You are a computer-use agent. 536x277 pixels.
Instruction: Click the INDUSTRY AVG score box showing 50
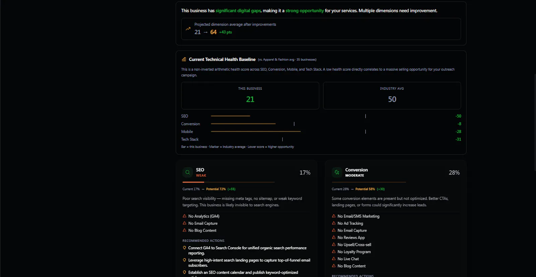392,95
